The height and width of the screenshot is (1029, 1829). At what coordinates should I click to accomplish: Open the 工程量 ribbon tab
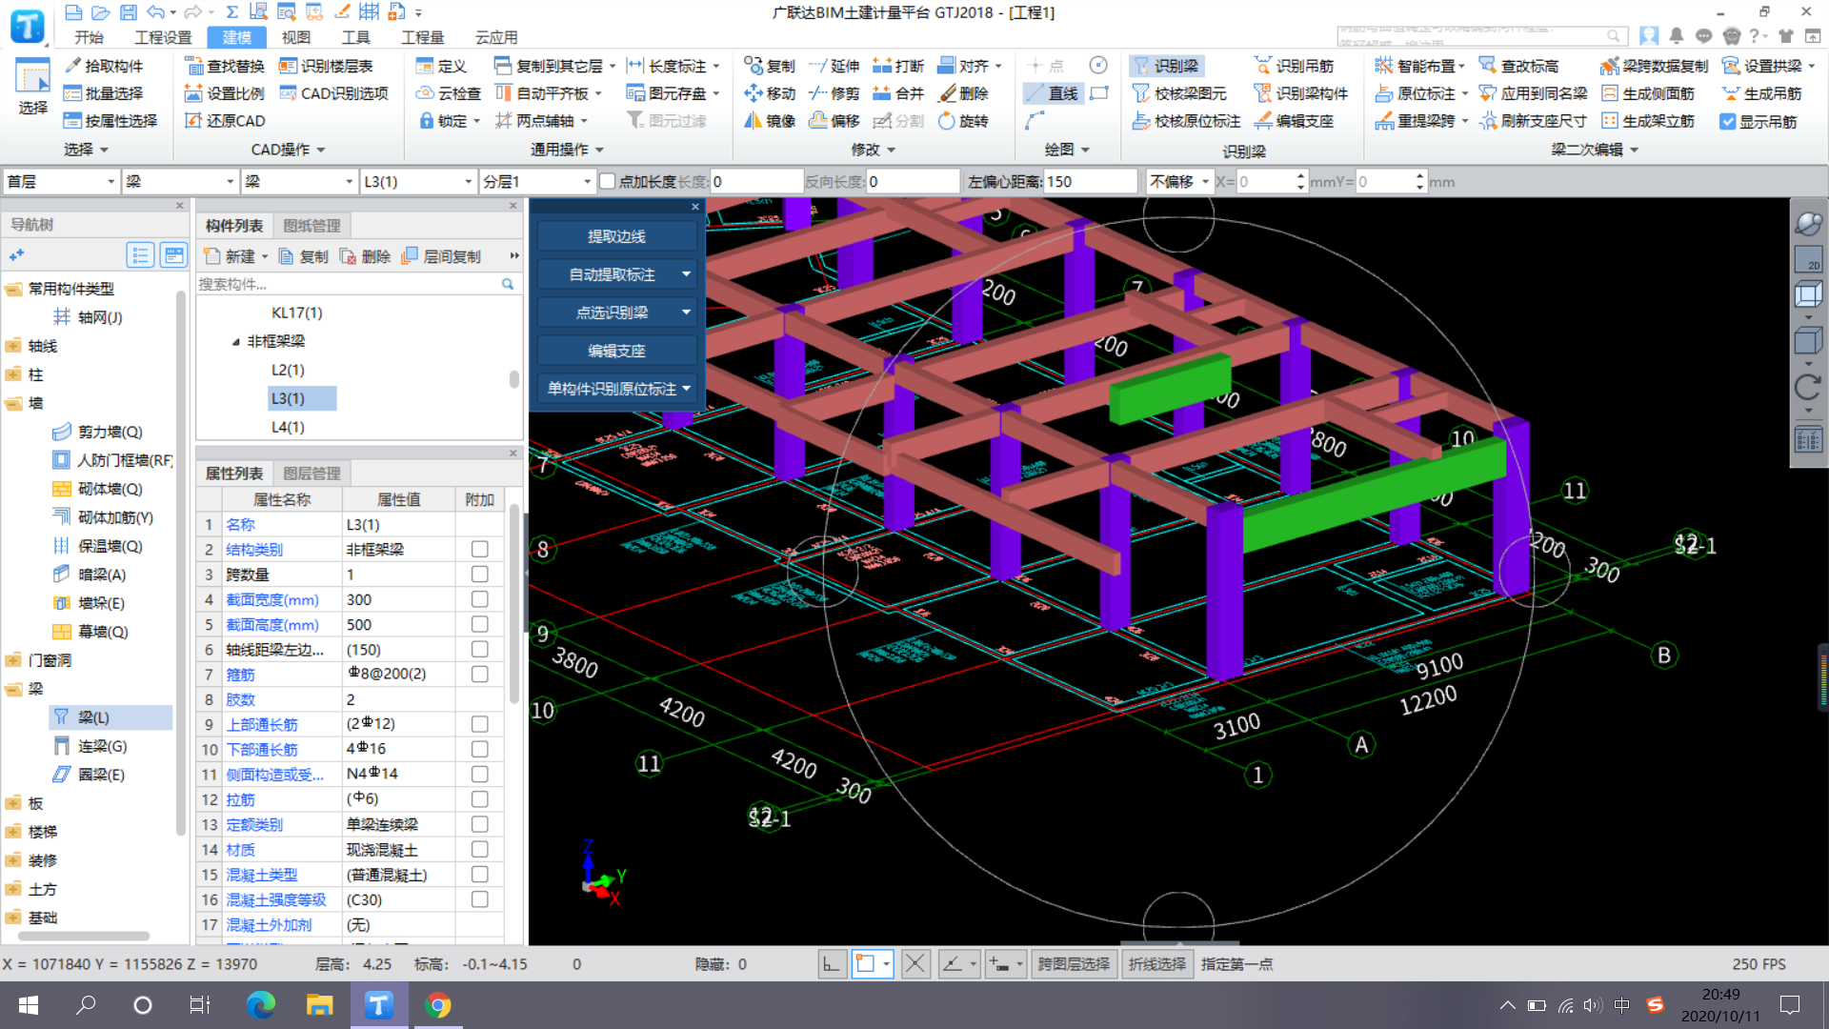pos(422,37)
